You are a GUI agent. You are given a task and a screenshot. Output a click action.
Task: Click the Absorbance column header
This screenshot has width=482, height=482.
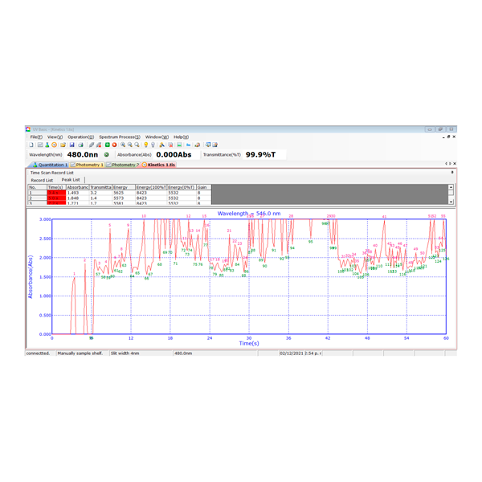click(x=77, y=187)
